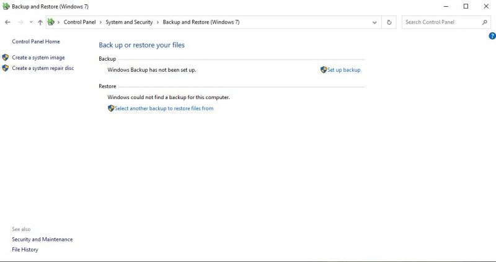The height and width of the screenshot is (262, 496).
Task: Expand chevron before Control Panel breadcrumb
Action: (x=58, y=22)
